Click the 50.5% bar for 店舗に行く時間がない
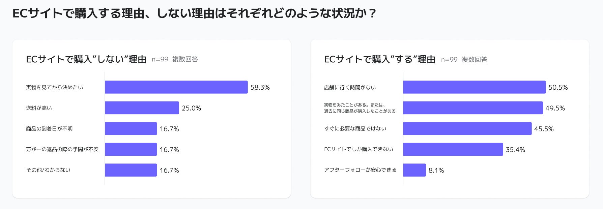 pyautogui.click(x=474, y=87)
